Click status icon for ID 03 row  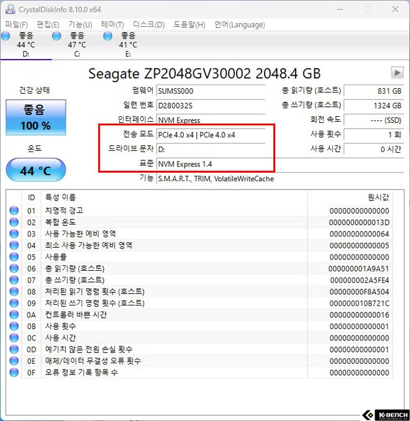click(14, 234)
